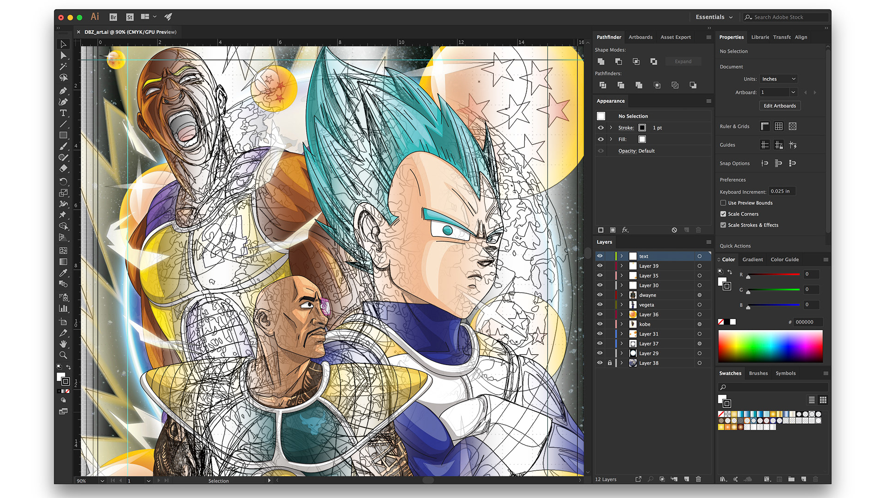This screenshot has height=498, width=886.
Task: Select the Rectangle tool
Action: [x=63, y=135]
